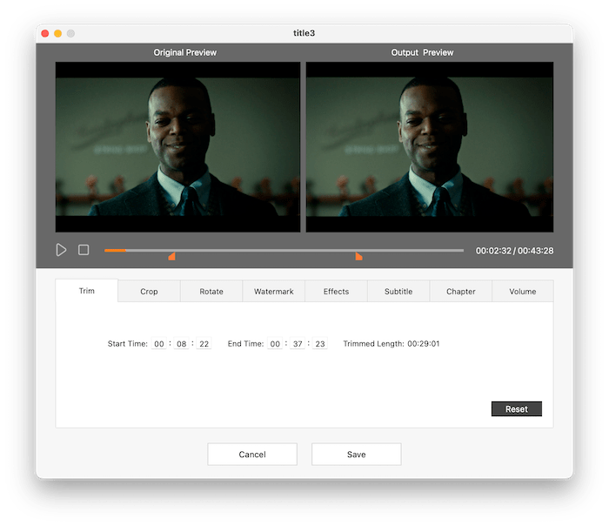Click the playback progress slider track

point(284,250)
